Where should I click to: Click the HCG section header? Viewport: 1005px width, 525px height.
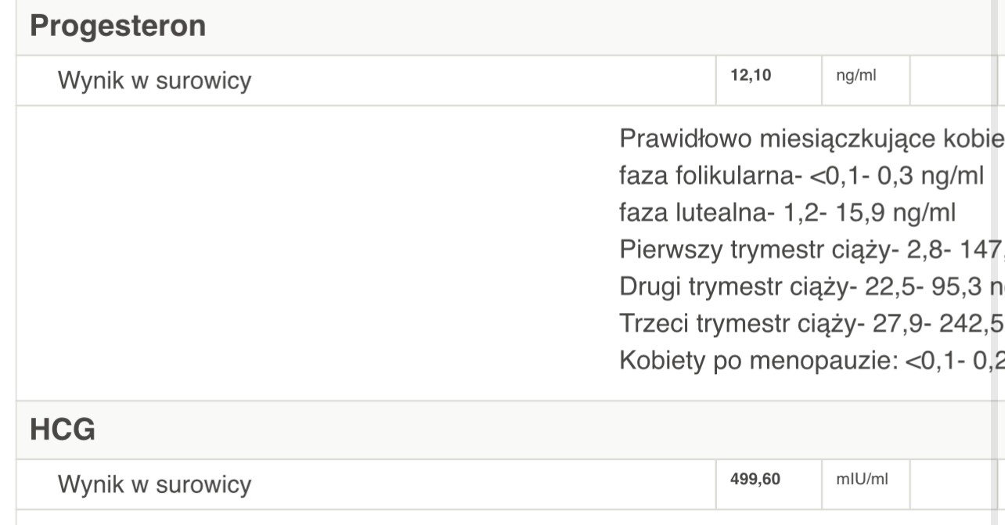[x=63, y=430]
